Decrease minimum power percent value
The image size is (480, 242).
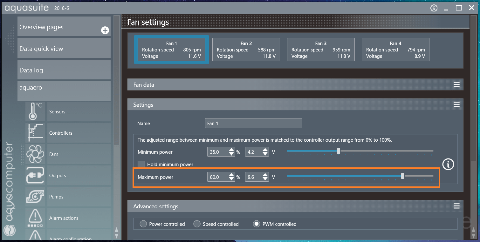[x=231, y=154]
